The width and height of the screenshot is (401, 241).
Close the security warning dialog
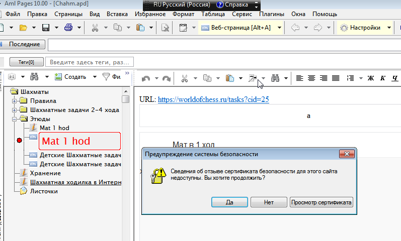click(x=347, y=154)
